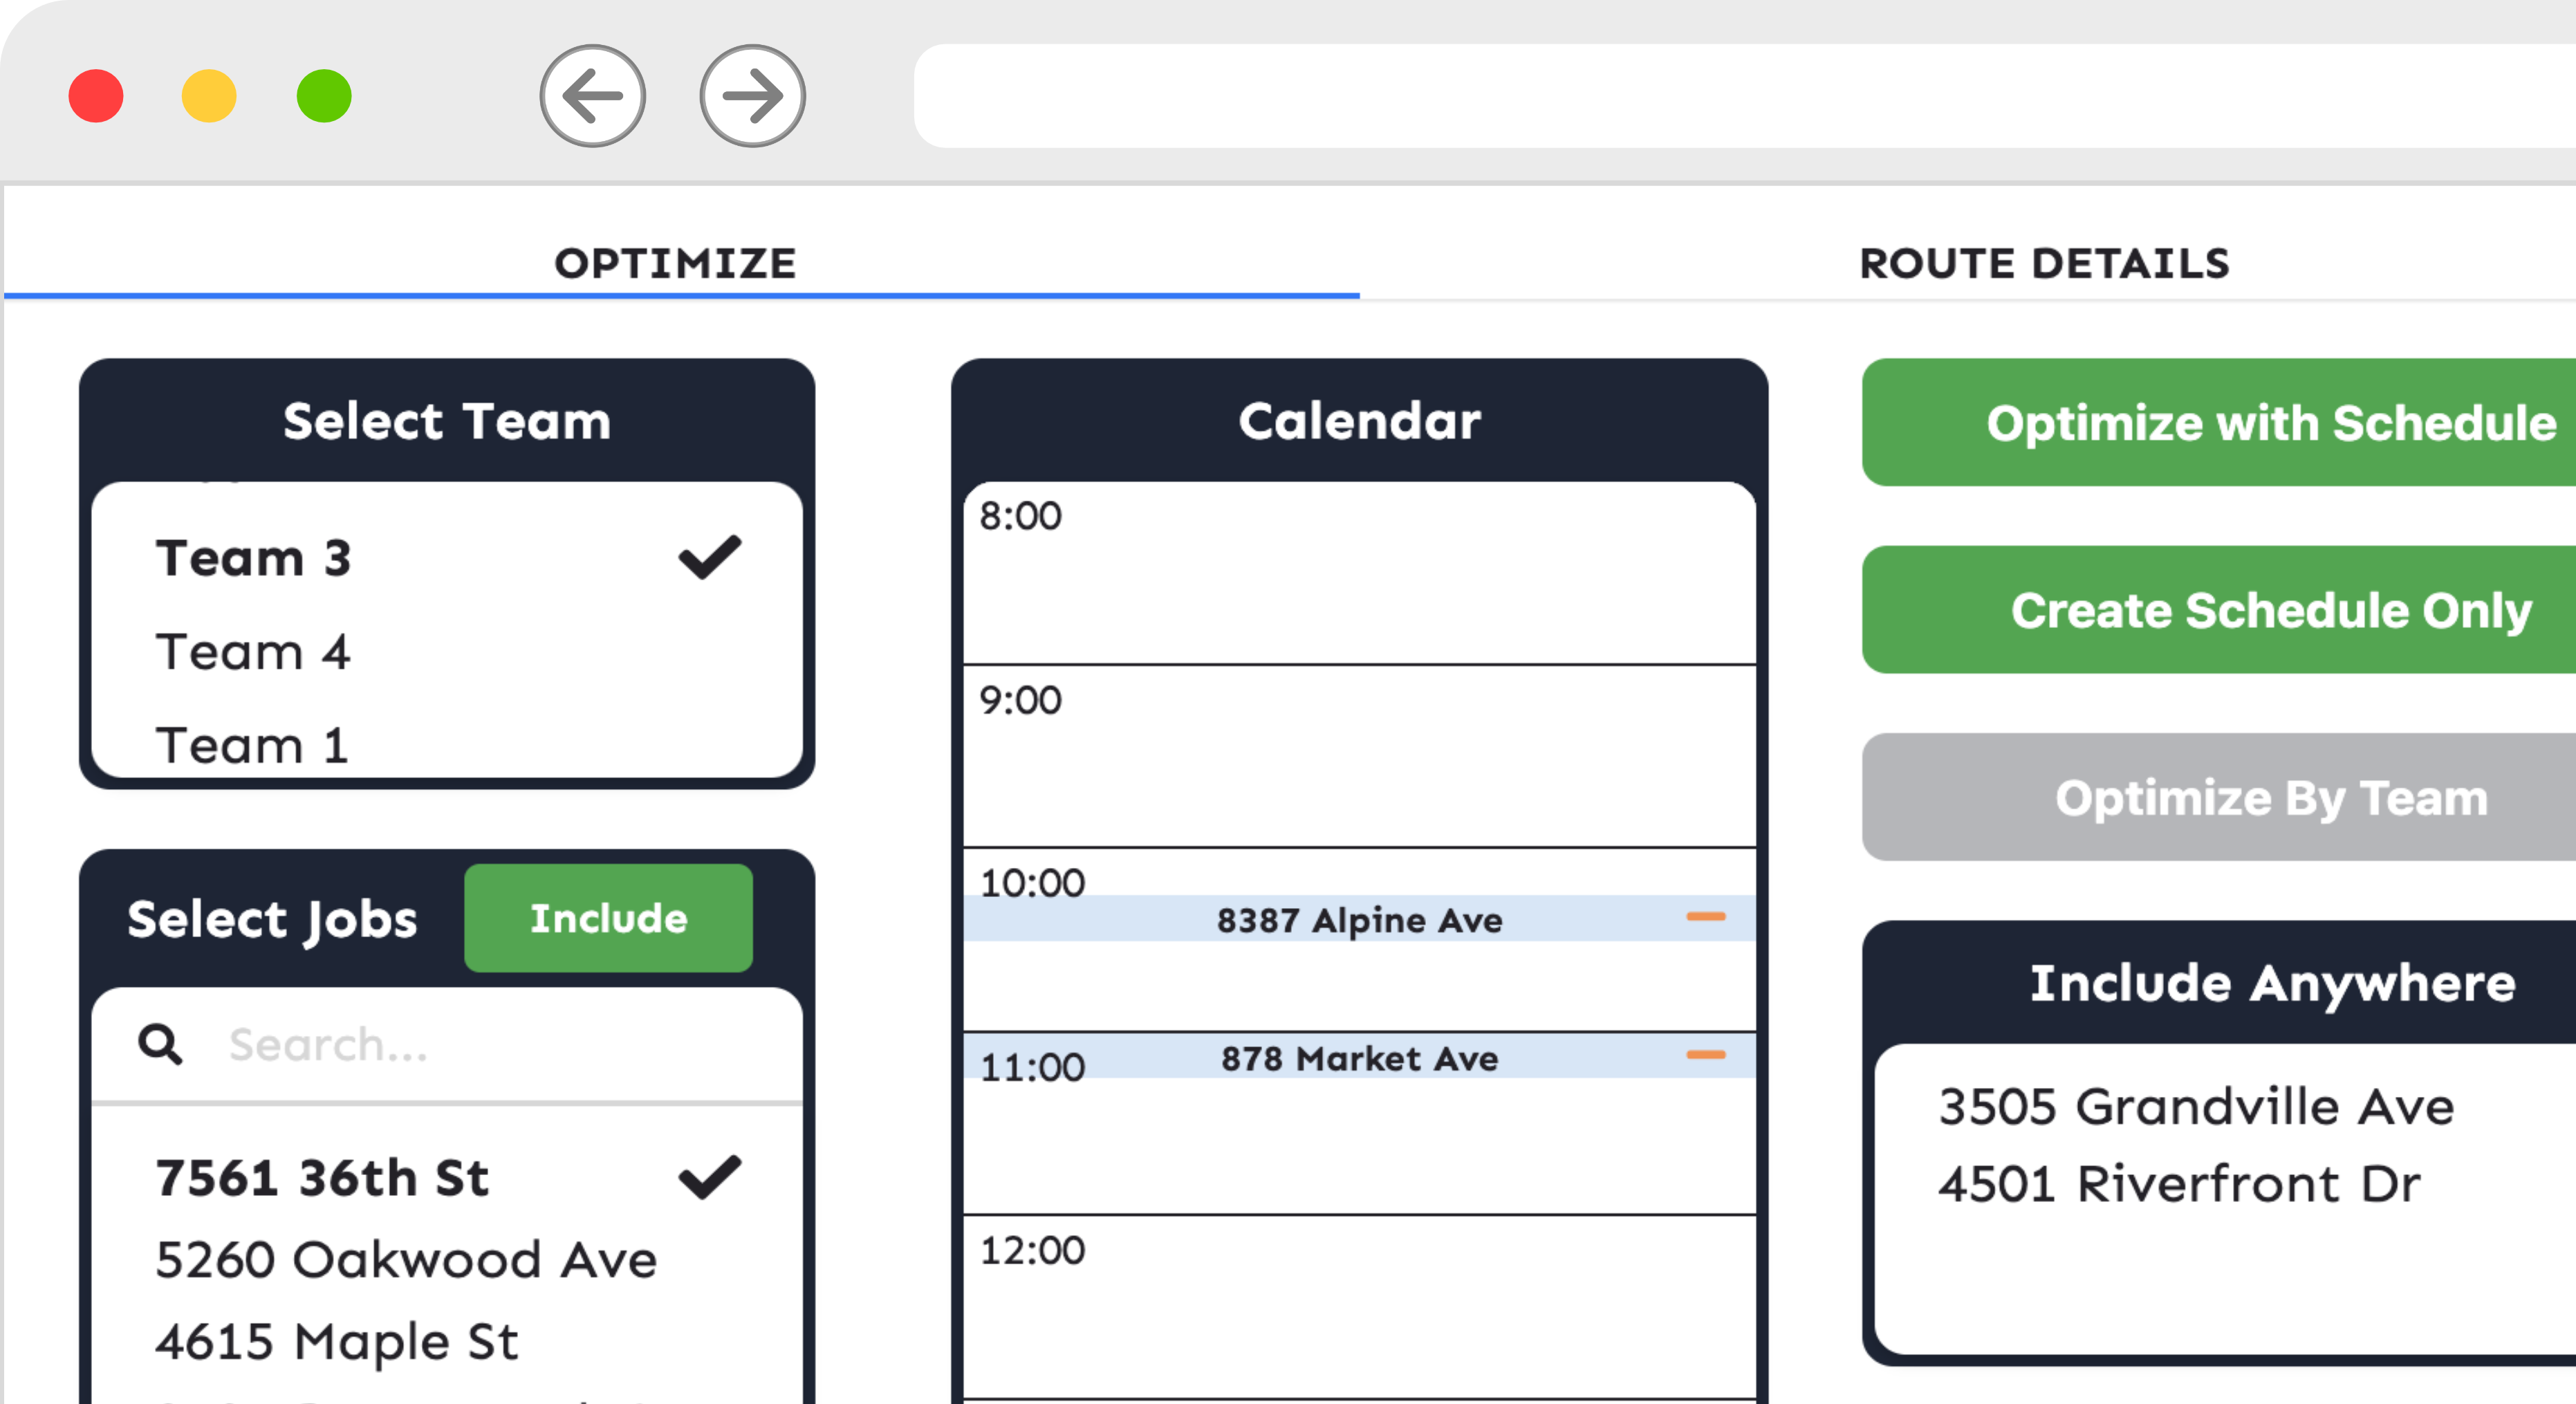Uncheck the Team 3 checkmark

(x=710, y=557)
